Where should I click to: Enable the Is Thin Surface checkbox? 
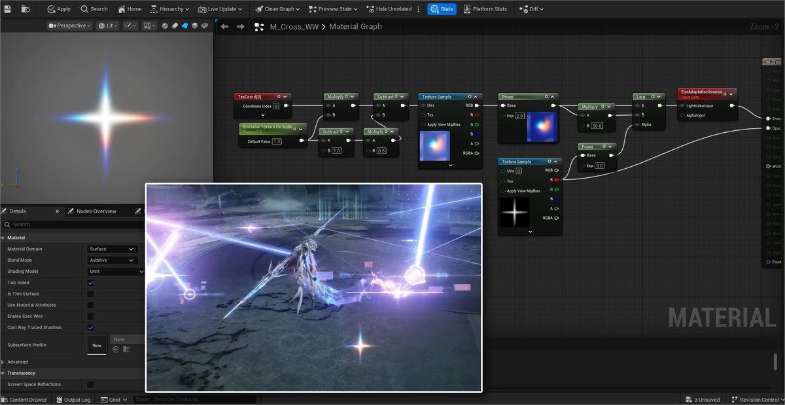[91, 294]
